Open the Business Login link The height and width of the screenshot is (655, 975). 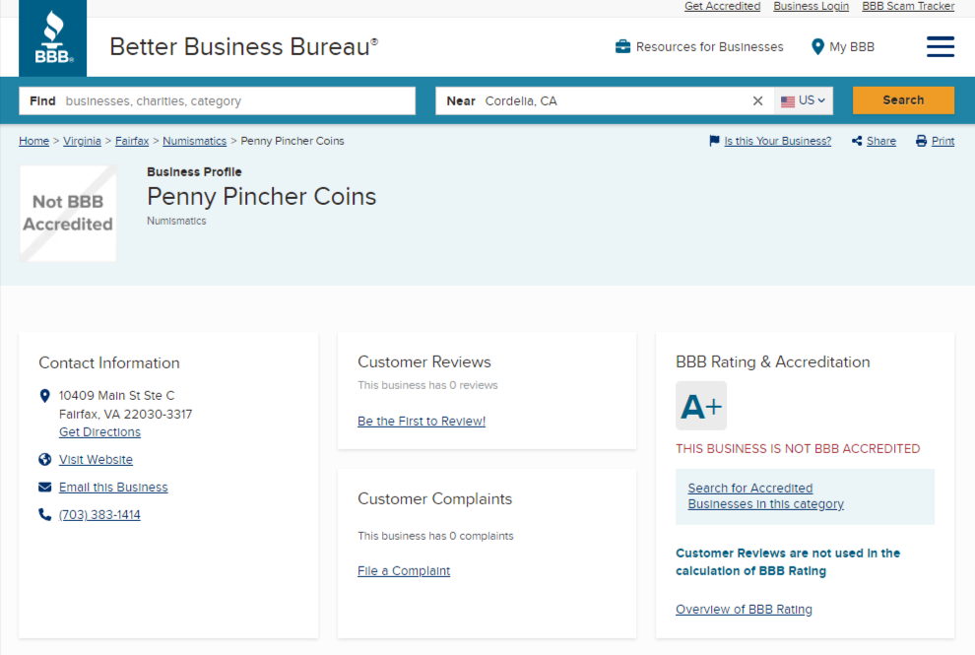click(811, 6)
